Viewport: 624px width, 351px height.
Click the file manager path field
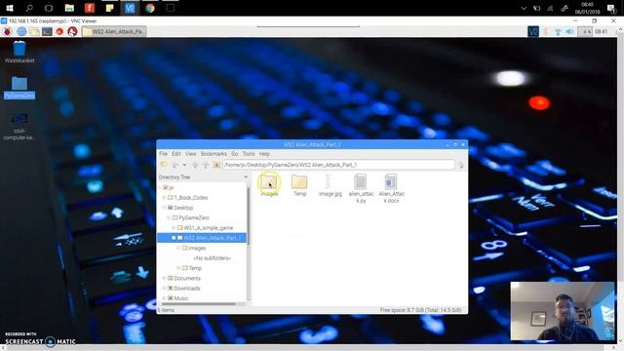point(338,165)
